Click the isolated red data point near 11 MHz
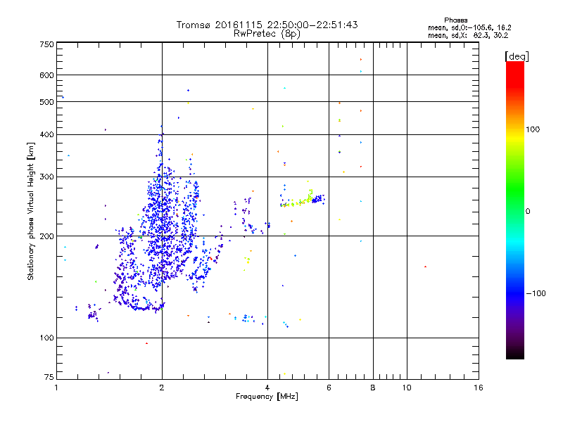 [425, 267]
